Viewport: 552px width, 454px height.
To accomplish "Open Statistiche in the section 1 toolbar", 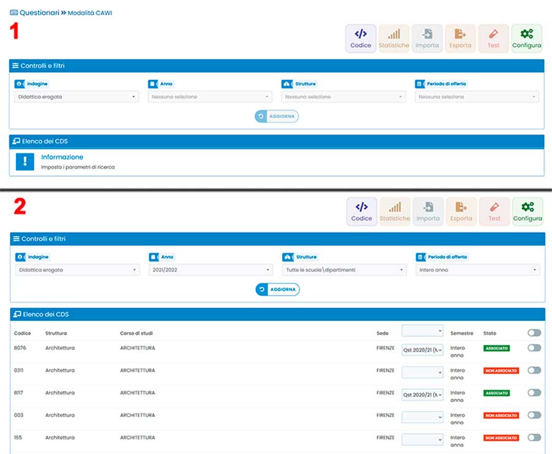I will [x=394, y=38].
